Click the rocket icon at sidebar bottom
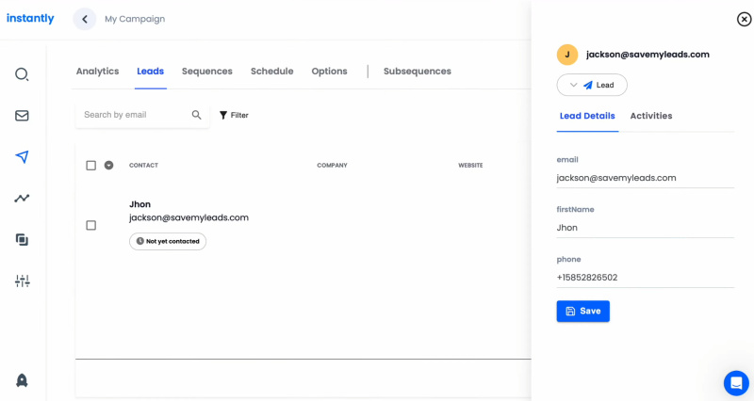This screenshot has width=754, height=401. pos(22,380)
